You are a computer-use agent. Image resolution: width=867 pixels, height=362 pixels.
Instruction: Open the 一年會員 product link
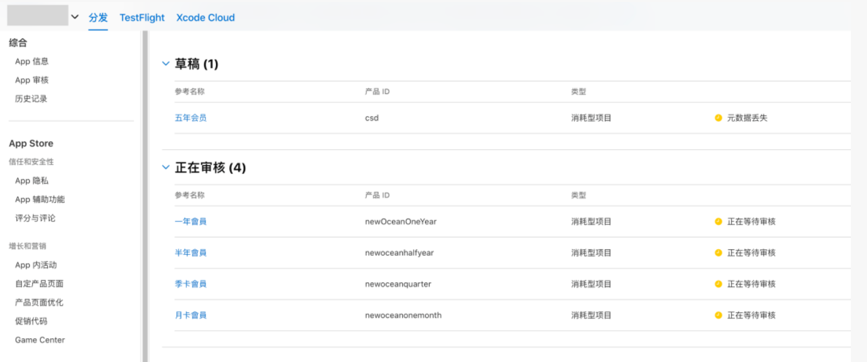[x=190, y=222]
